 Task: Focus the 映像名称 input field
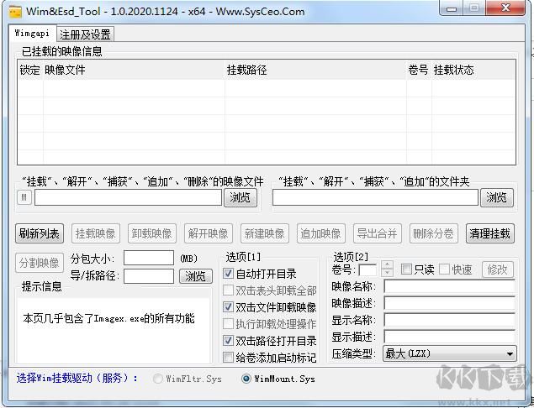(x=450, y=286)
